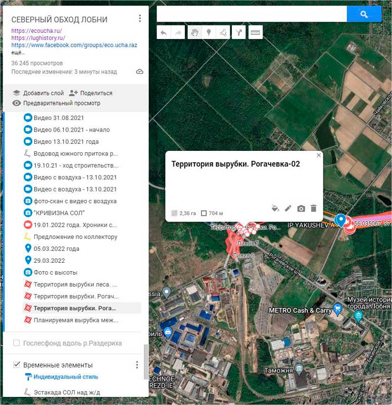Expand description with 'ещё...'
This screenshot has width=392, height=405.
click(18, 53)
